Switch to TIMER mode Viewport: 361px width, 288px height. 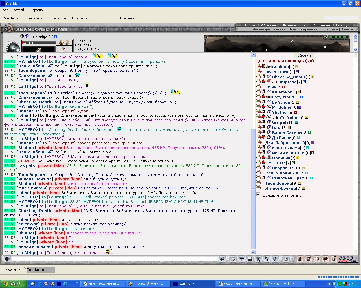click(353, 262)
